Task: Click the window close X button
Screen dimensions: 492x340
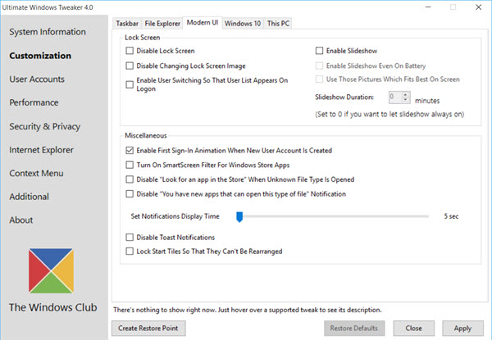Action: coord(479,7)
